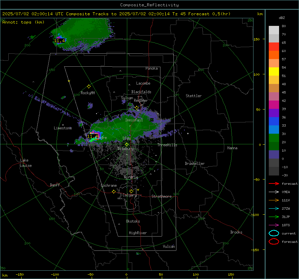Click the Stettler town label
The width and height of the screenshot is (299, 279).
(x=194, y=96)
